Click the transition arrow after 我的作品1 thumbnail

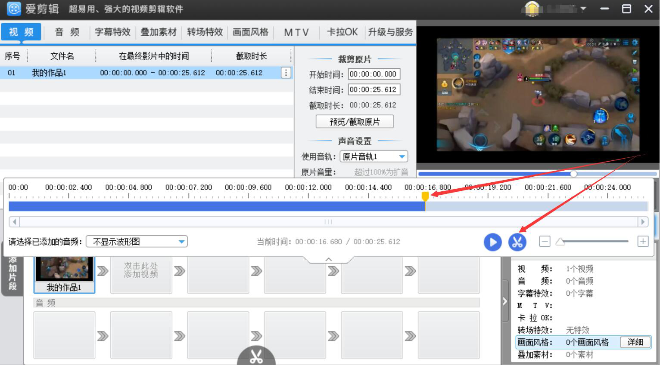(103, 271)
